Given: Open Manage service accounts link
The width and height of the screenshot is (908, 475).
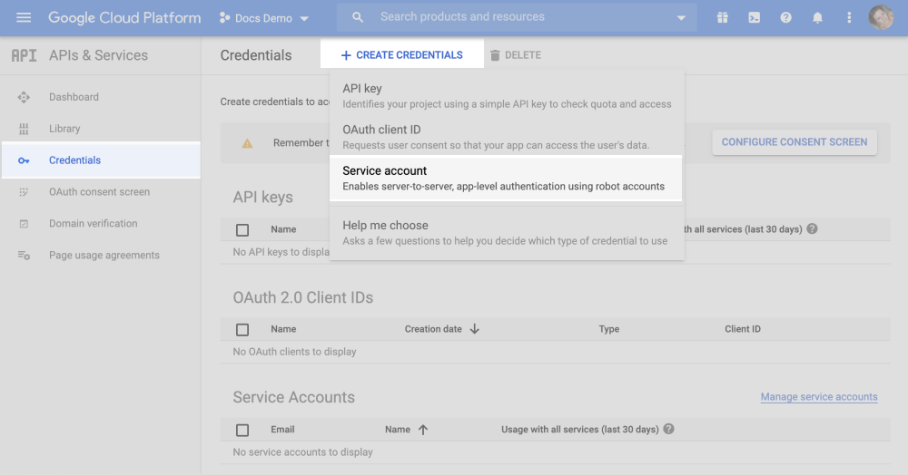Looking at the screenshot, I should (818, 397).
